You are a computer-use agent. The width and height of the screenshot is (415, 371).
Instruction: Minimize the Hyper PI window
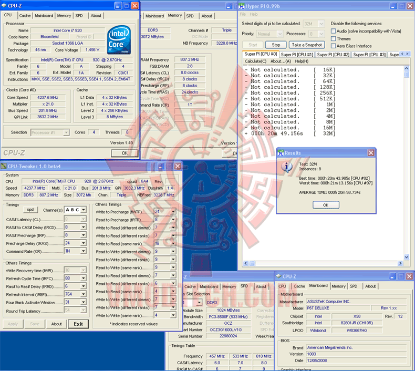coord(393,6)
